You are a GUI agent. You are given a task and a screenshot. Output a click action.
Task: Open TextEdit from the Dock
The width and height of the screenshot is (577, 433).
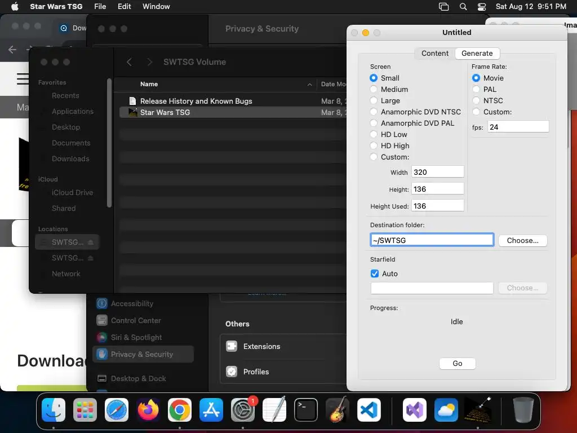[x=274, y=410]
